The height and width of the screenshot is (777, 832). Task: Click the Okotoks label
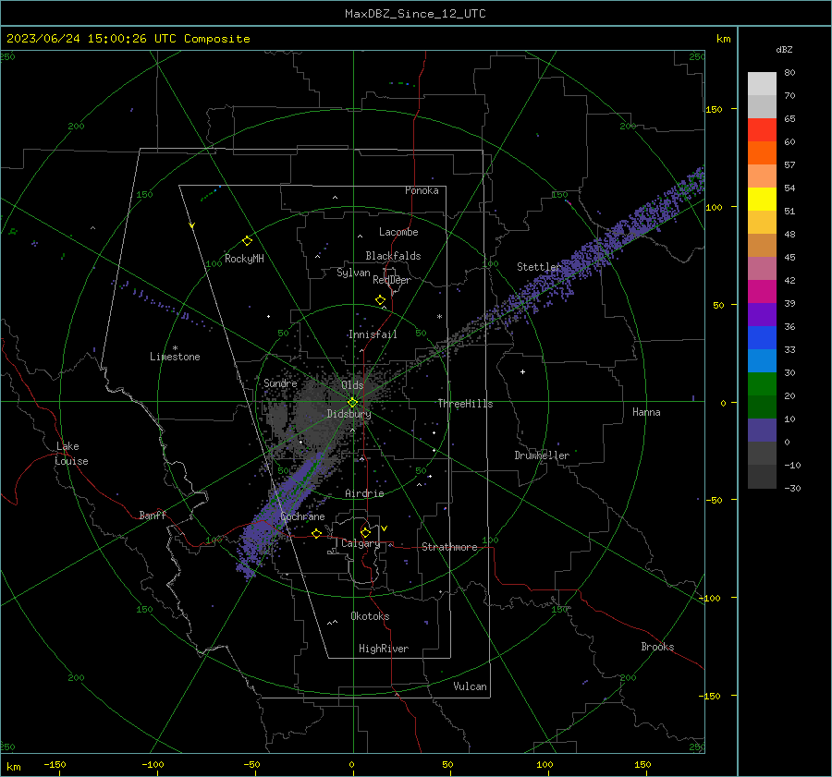click(x=370, y=616)
